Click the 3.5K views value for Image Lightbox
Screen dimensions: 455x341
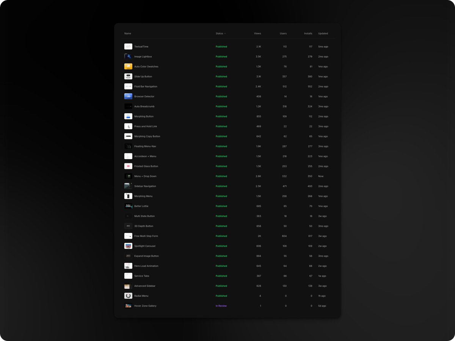(259, 56)
